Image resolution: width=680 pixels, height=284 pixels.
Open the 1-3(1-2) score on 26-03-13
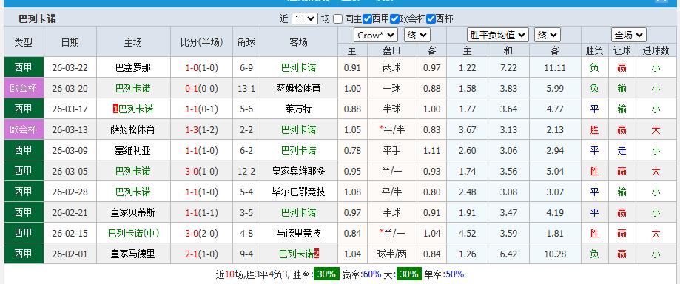201,129
